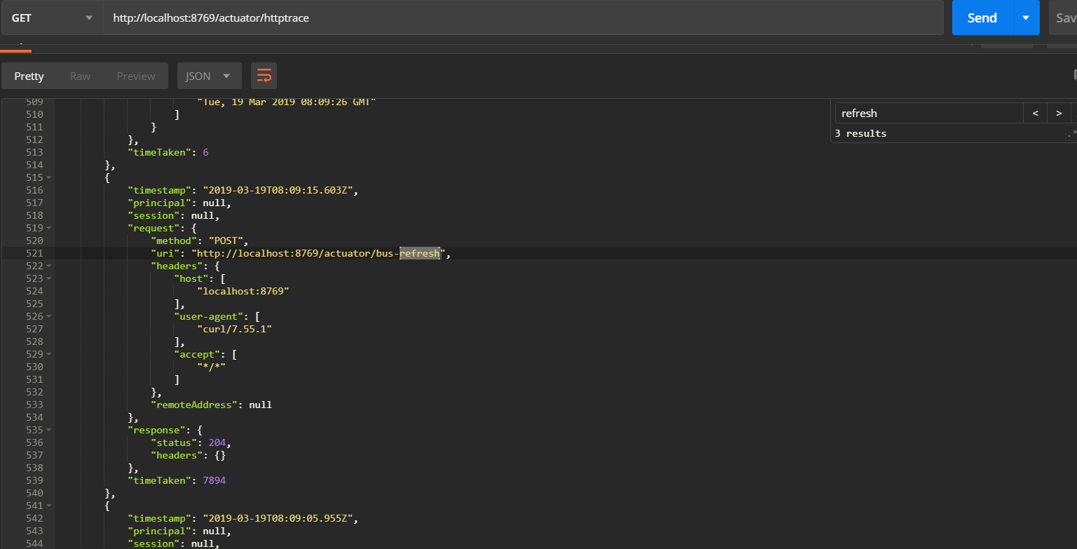
Task: Collapse the object at line 515
Action: point(49,177)
